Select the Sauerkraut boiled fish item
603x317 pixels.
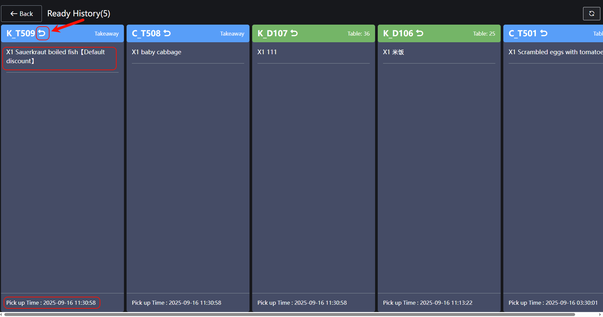55,57
